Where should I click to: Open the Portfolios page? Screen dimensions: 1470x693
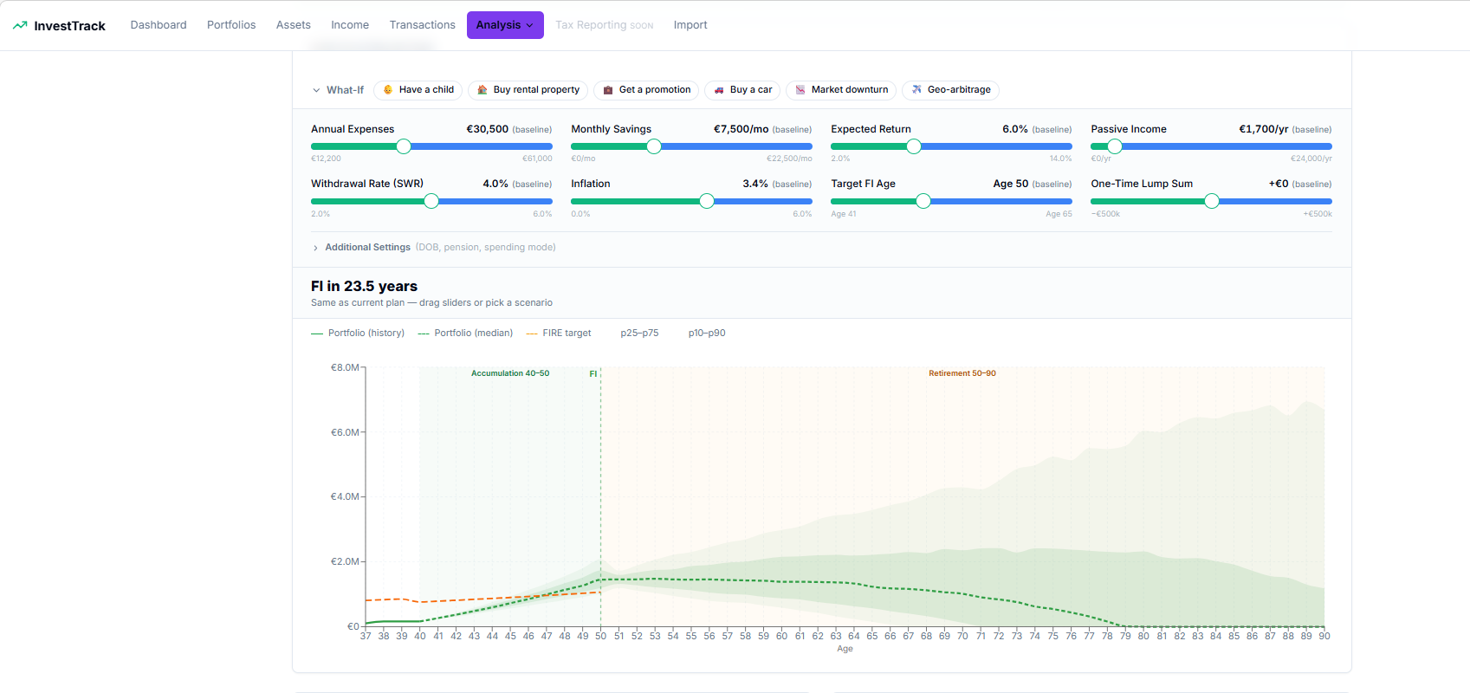tap(231, 25)
